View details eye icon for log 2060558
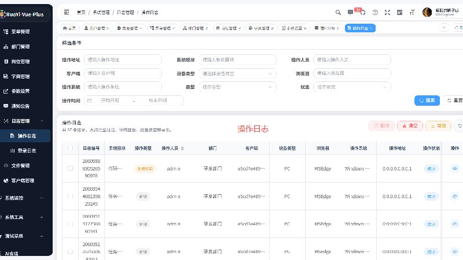Screen dimensions: 463x260 (455, 169)
